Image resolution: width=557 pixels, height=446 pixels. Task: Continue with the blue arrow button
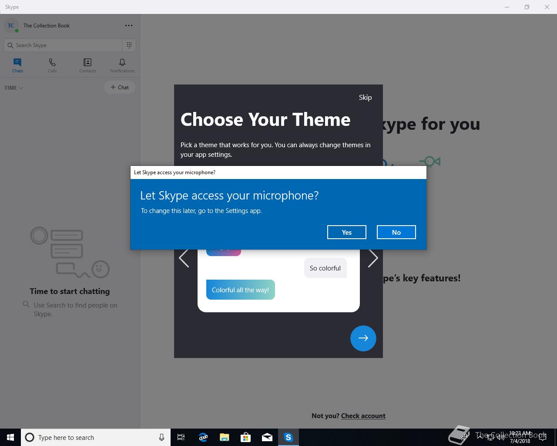363,338
